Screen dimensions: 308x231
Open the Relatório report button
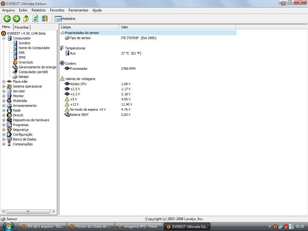pyautogui.click(x=65, y=19)
